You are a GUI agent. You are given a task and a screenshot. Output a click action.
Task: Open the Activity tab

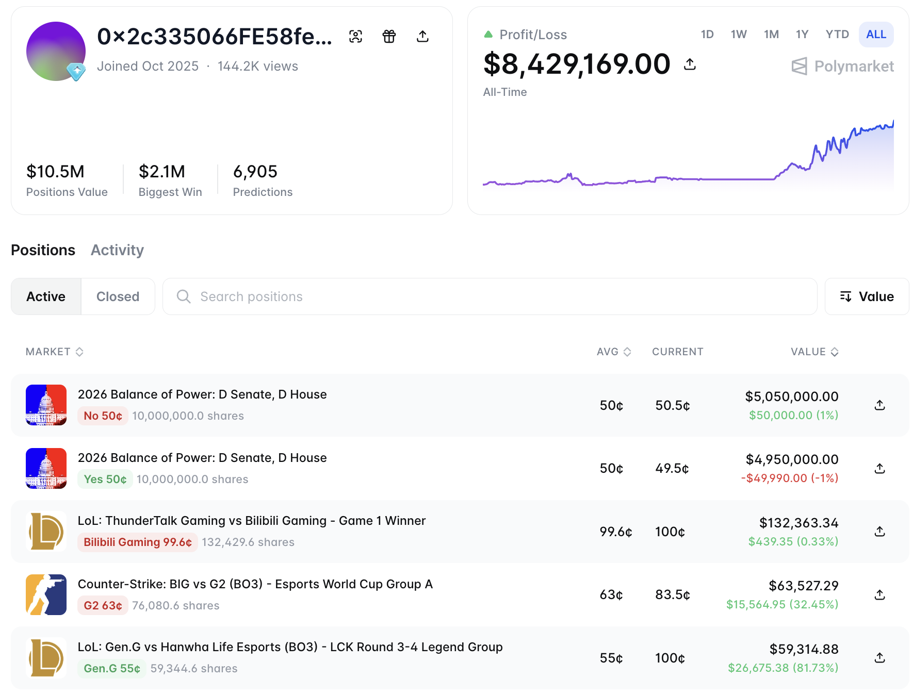coord(117,250)
